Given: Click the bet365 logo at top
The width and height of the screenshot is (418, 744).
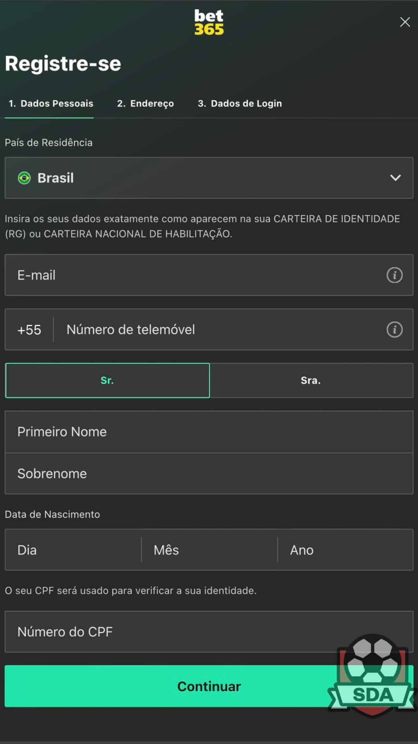Looking at the screenshot, I should 209,22.
